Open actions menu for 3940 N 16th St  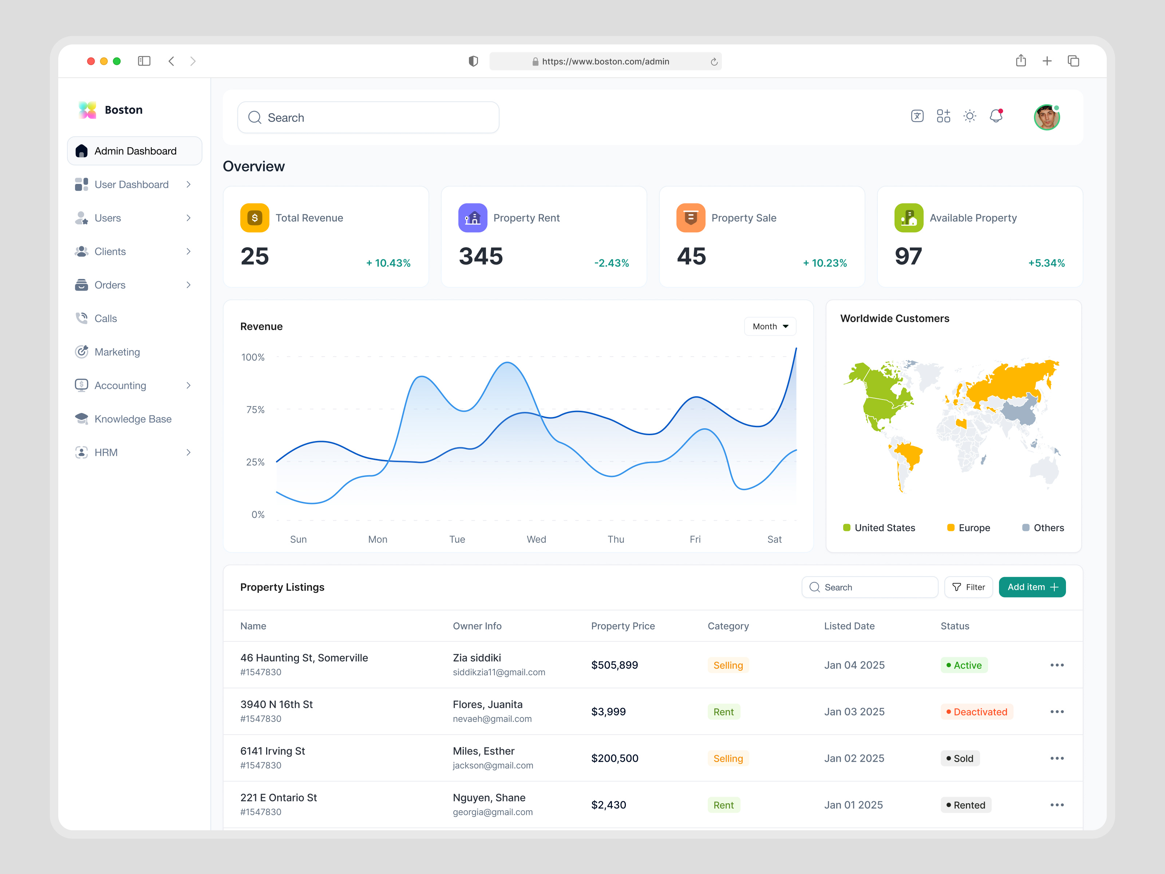tap(1057, 711)
